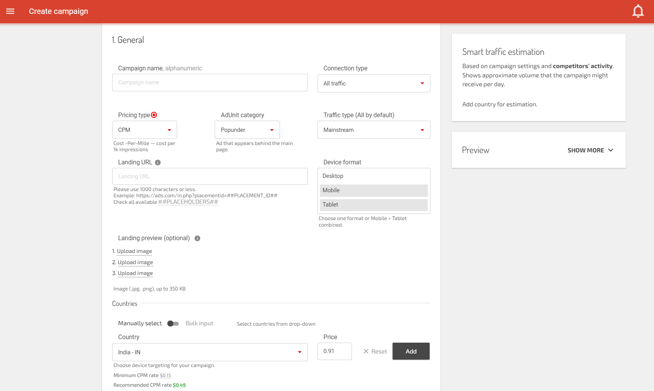Viewport: 654px width, 391px height.
Task: Open the Traffic type Mainstream dropdown
Action: pos(374,130)
